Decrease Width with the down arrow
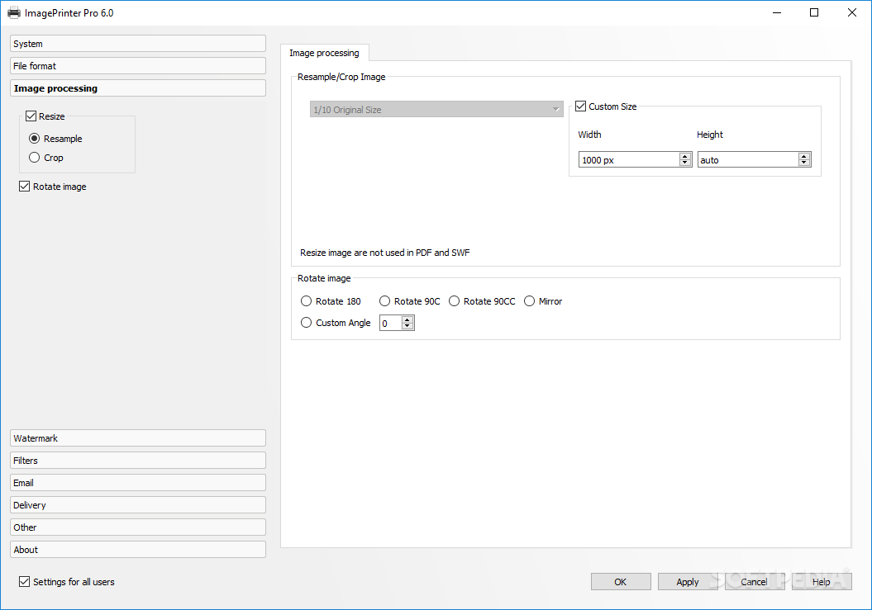The image size is (872, 610). (x=685, y=163)
